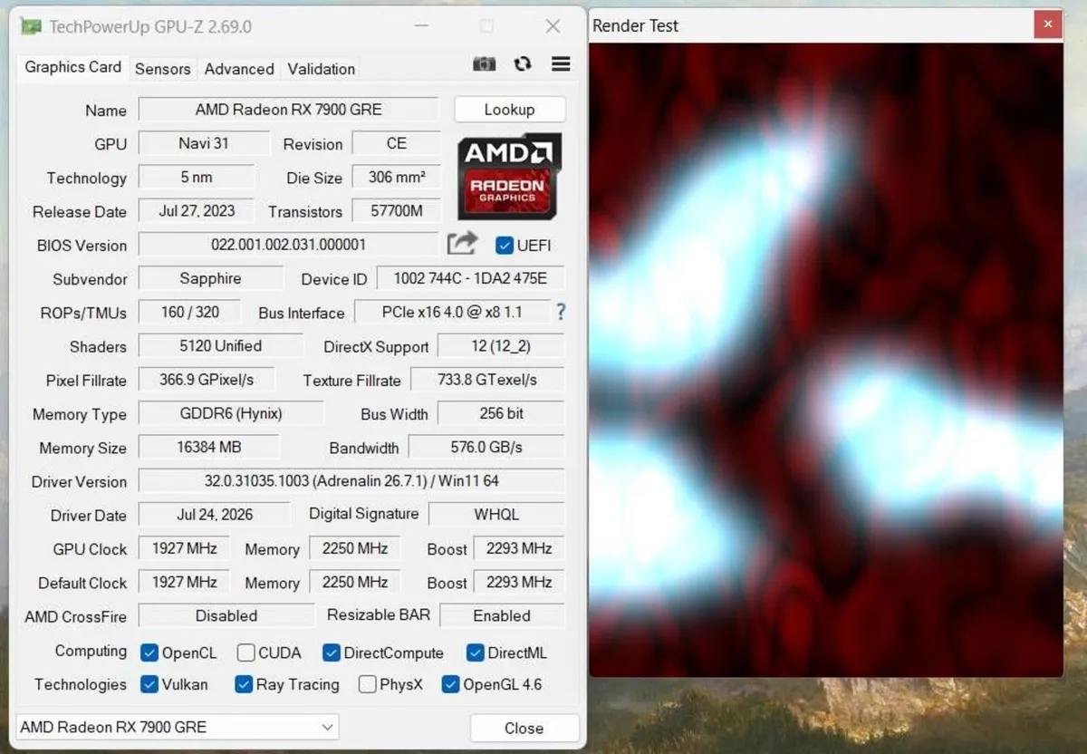Click the GPU Clock 1927 MHz value
This screenshot has height=754, width=1087.
click(x=184, y=548)
